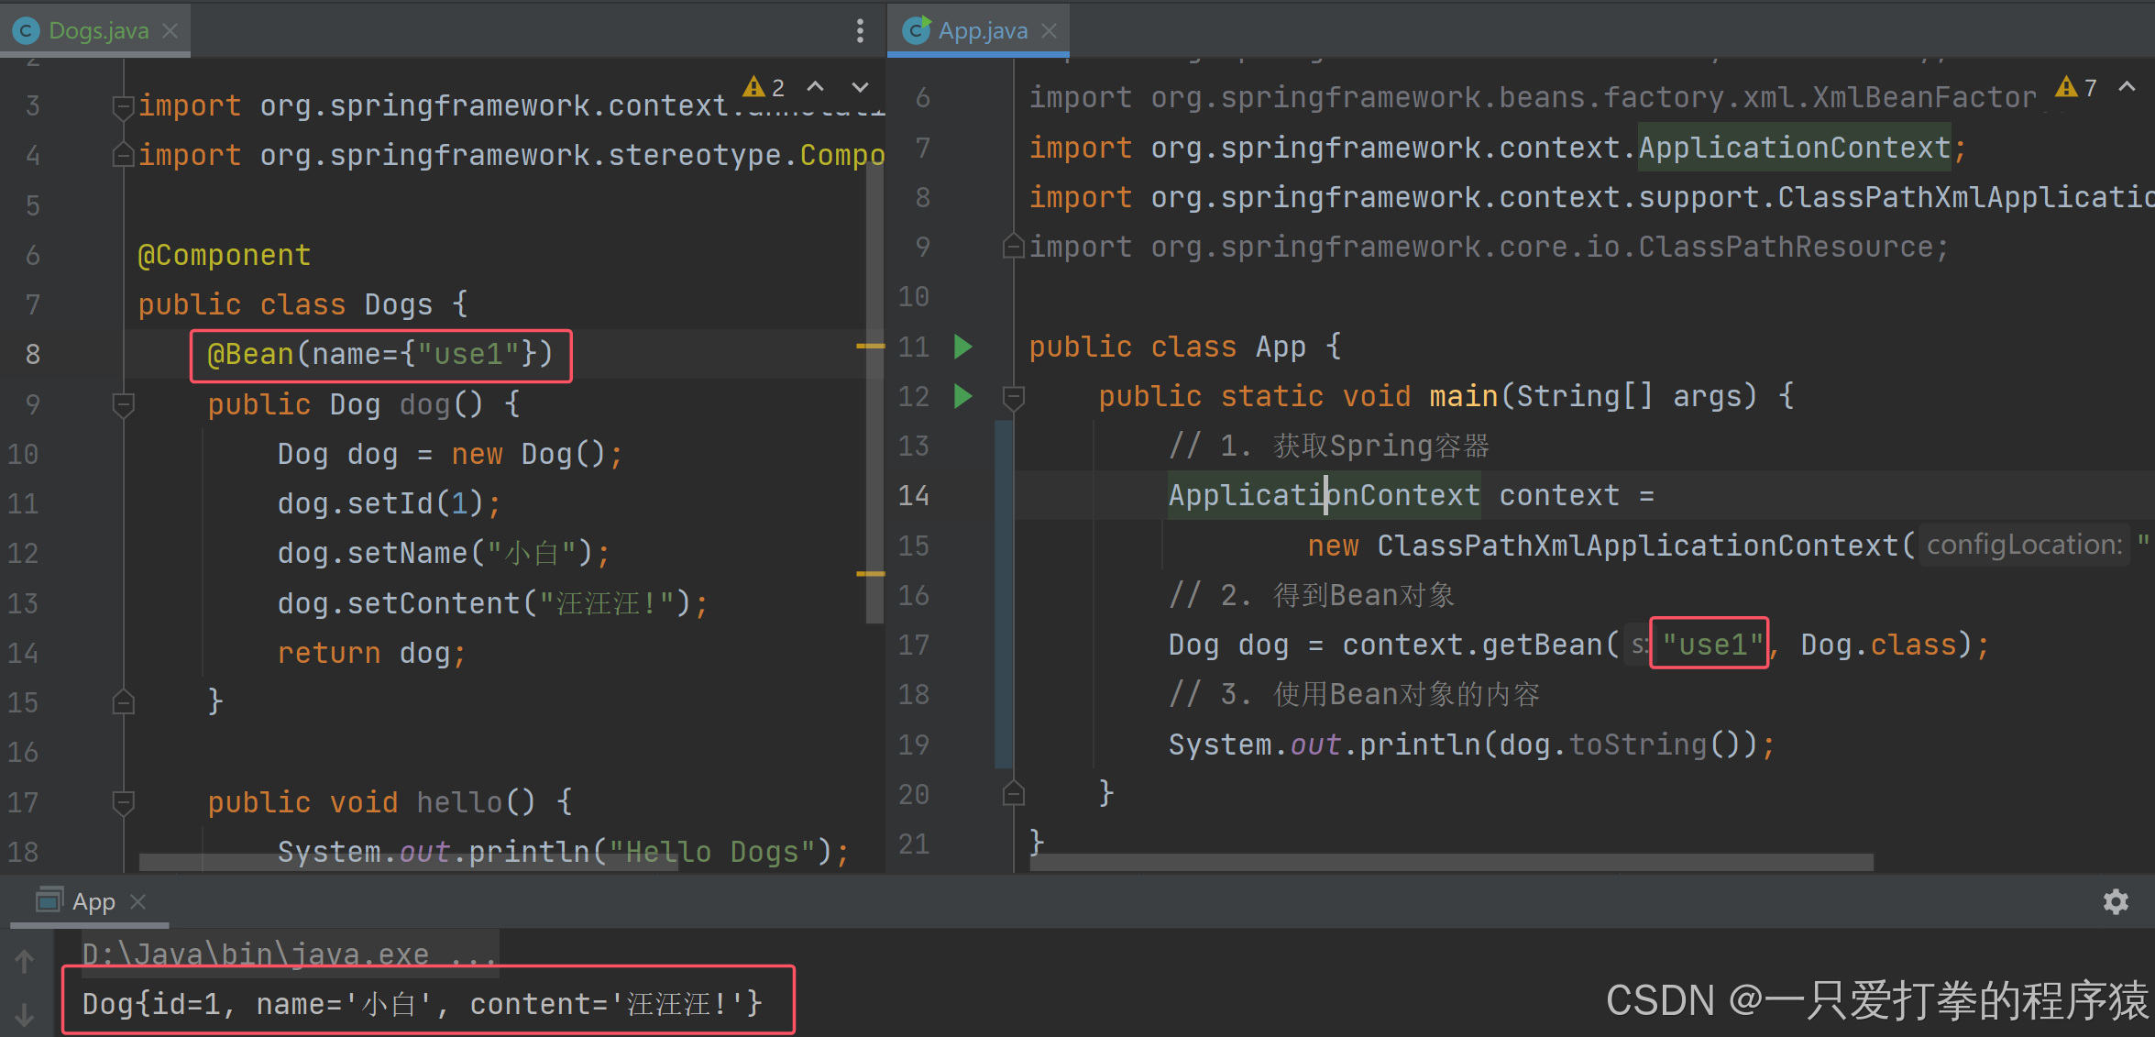The image size is (2155, 1037).
Task: Open the editor tab options menu
Action: pyautogui.click(x=860, y=30)
